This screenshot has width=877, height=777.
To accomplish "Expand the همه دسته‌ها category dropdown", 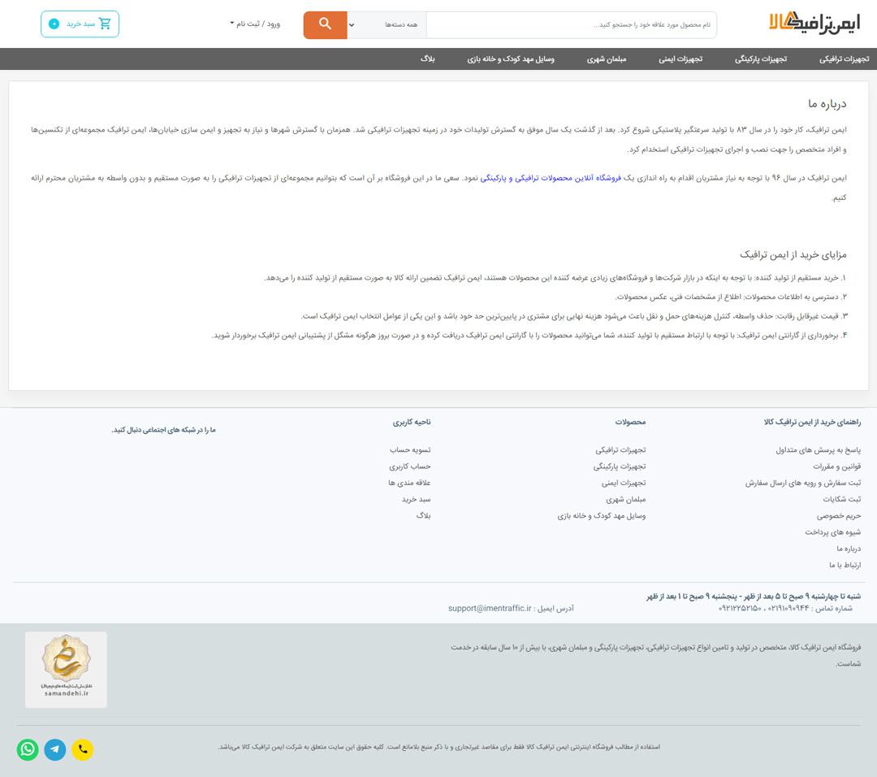I will click(x=387, y=24).
